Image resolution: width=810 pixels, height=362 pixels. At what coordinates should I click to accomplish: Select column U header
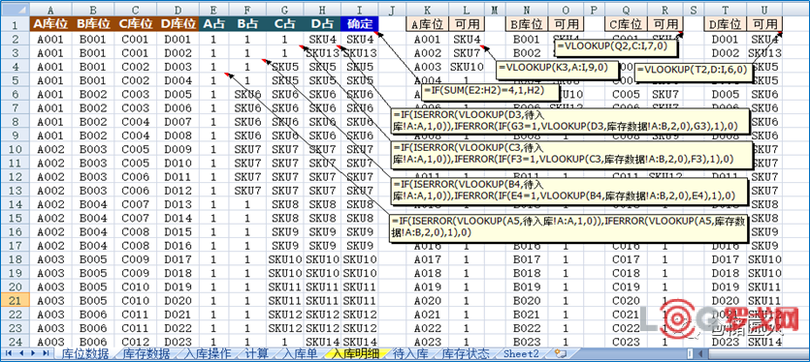pyautogui.click(x=764, y=10)
